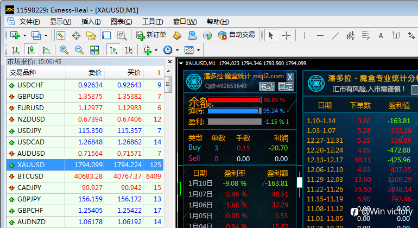Toggle the Terminal window icon
The width and height of the screenshot is (418, 228).
[x=106, y=35]
